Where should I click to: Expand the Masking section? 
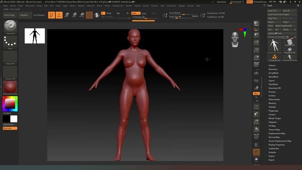[272, 103]
